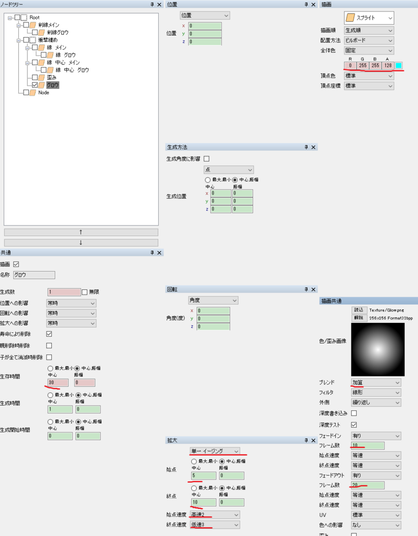Click 解除 to remove texture
The image size is (418, 536).
click(358, 318)
